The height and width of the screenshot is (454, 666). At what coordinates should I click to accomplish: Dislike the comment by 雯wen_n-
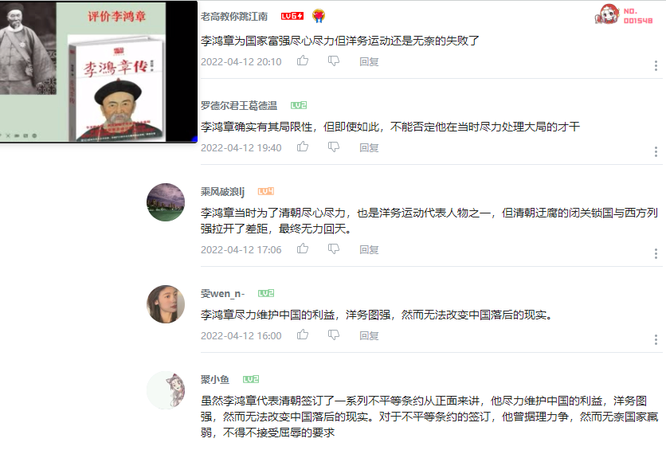334,335
